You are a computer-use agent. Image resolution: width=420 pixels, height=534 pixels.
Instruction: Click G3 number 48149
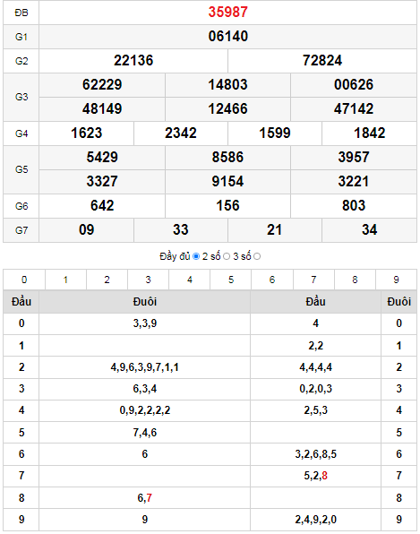102,109
